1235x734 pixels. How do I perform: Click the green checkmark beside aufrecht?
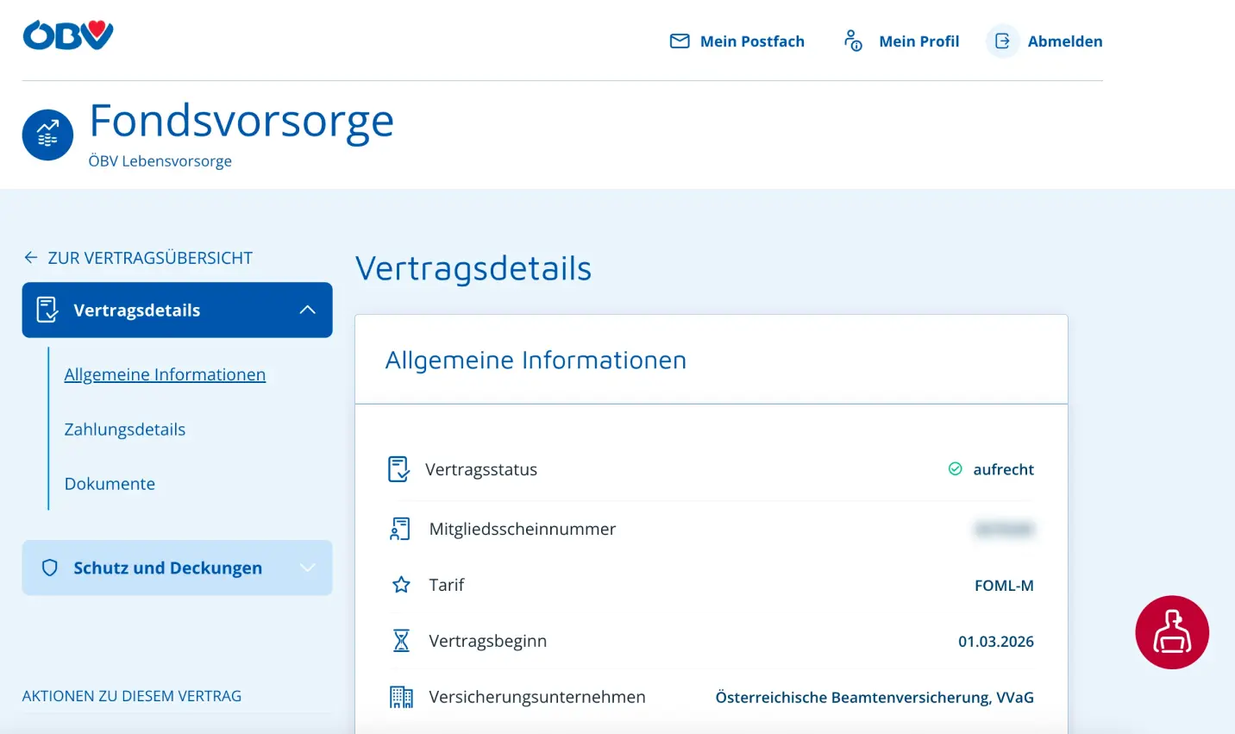click(955, 468)
